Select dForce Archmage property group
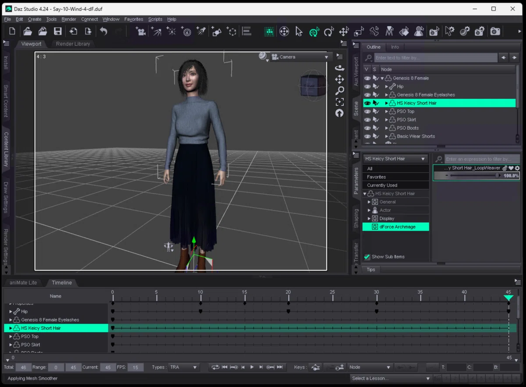The height and width of the screenshot is (387, 526). click(x=396, y=227)
